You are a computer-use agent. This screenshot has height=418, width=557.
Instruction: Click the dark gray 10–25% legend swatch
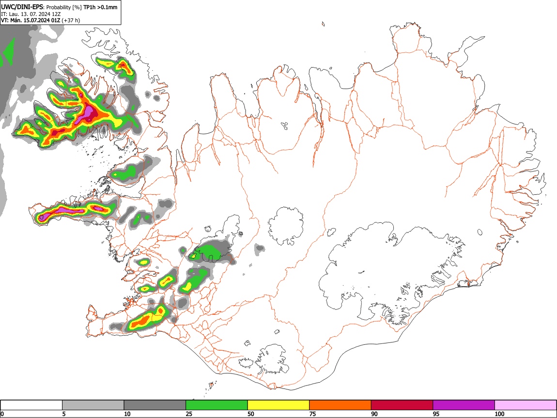click(x=155, y=405)
